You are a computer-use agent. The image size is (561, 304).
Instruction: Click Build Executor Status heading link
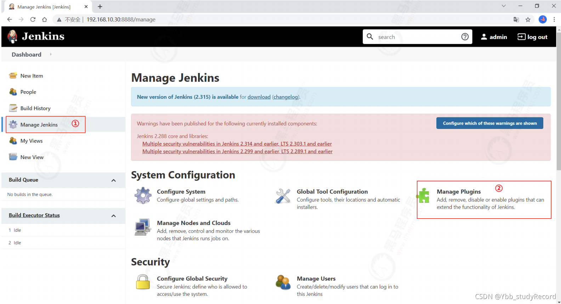coord(34,215)
